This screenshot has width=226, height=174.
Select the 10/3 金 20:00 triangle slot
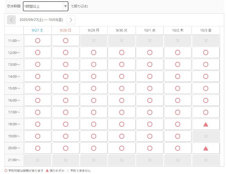(x=205, y=148)
